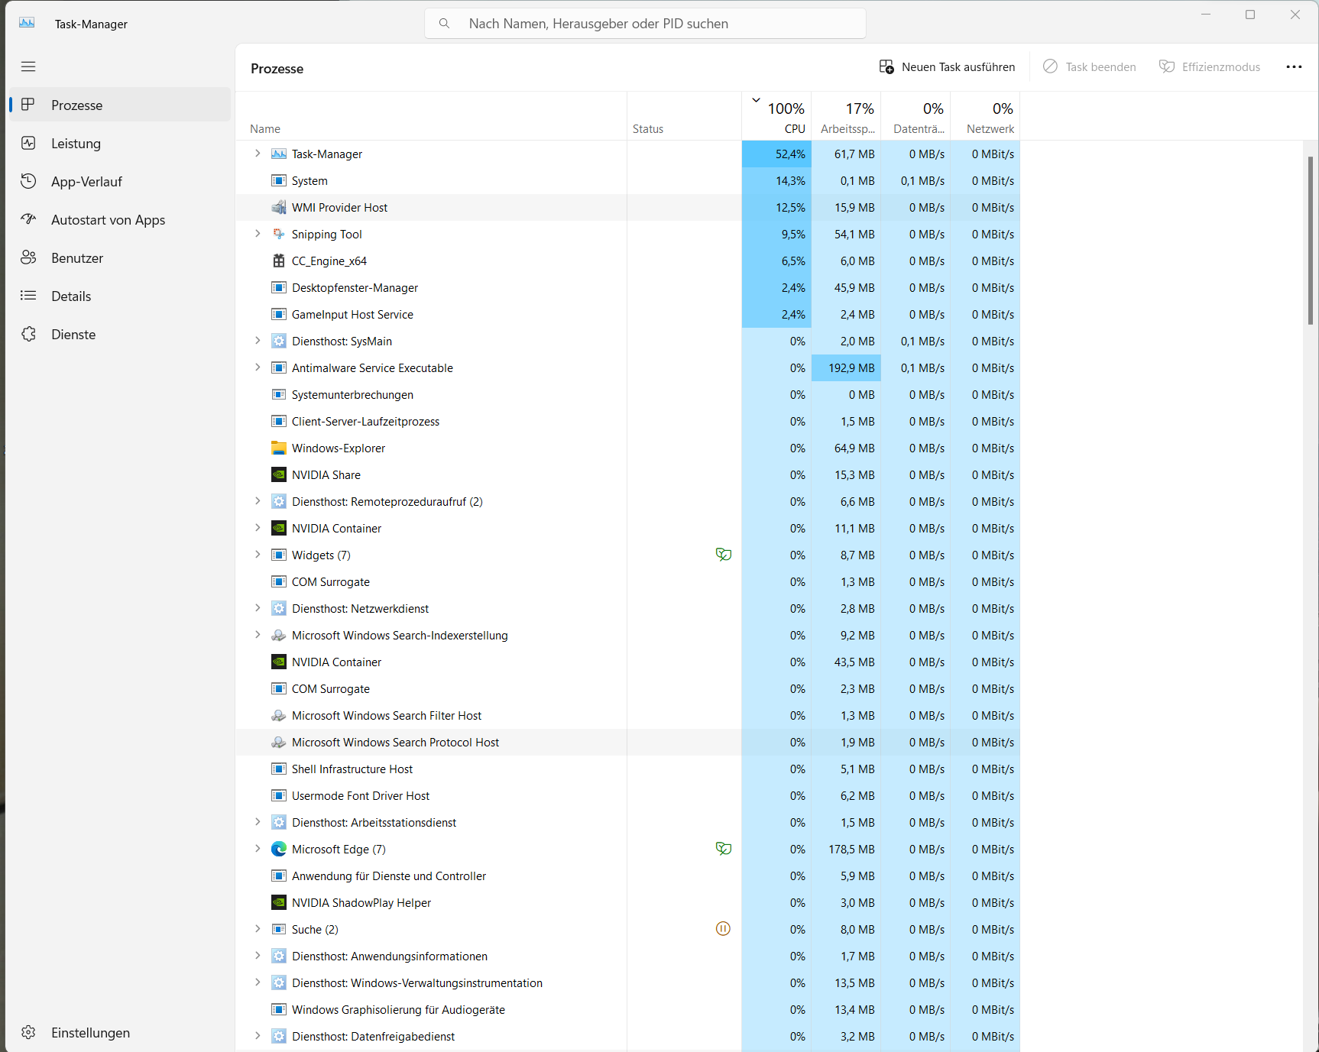Image resolution: width=1319 pixels, height=1052 pixels.
Task: Select Usermode Font Driver Host process
Action: pyautogui.click(x=627, y=795)
